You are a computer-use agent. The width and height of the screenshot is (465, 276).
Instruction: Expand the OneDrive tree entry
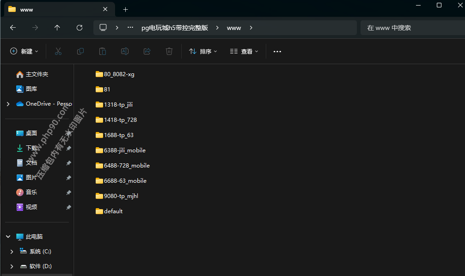pyautogui.click(x=8, y=104)
